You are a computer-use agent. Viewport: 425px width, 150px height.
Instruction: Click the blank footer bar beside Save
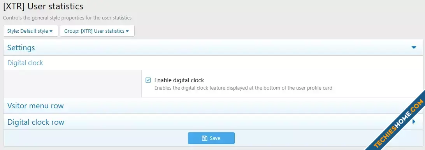95,138
